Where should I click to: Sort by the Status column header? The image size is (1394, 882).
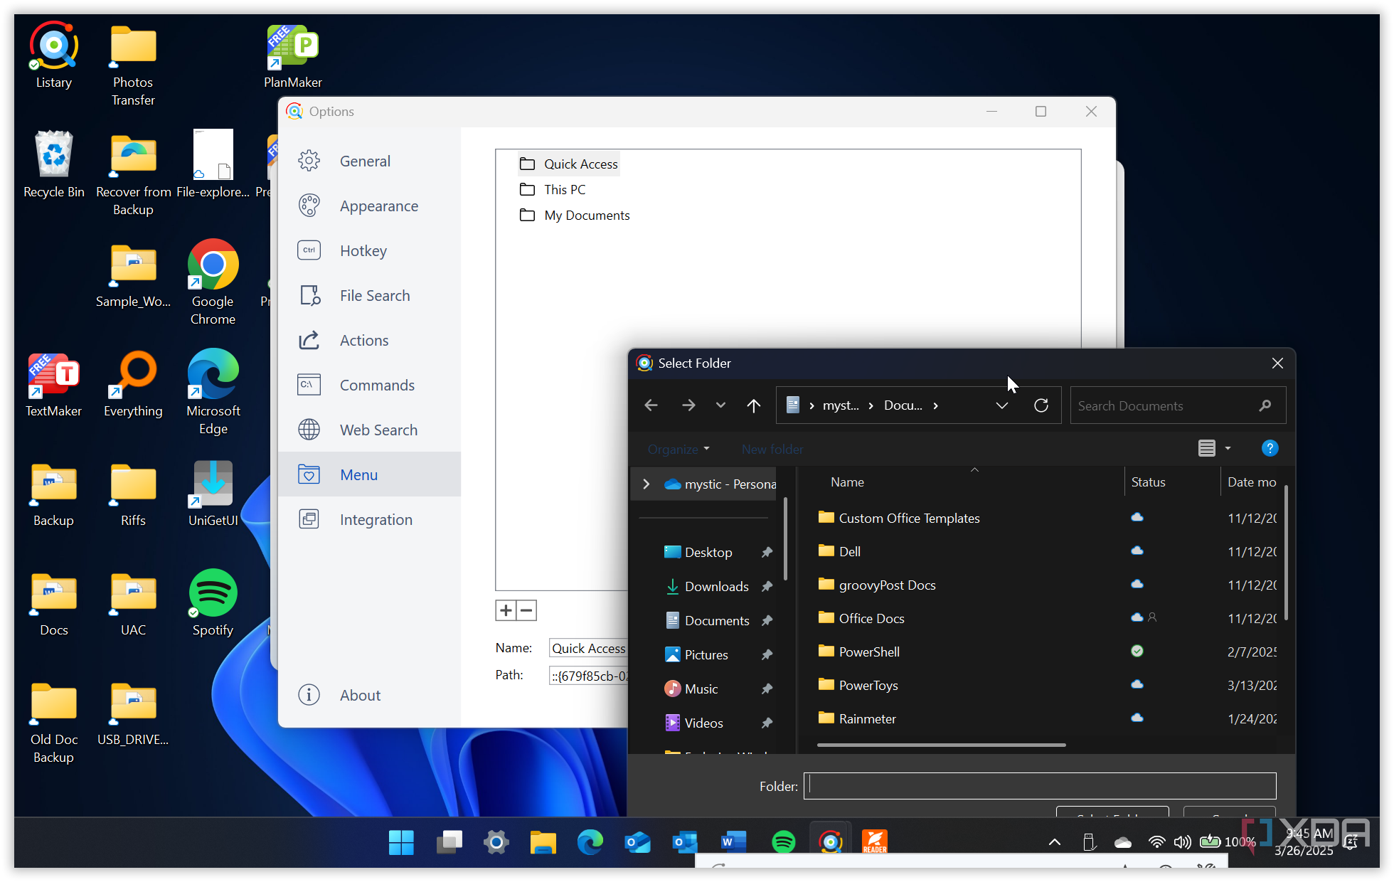[x=1148, y=482]
